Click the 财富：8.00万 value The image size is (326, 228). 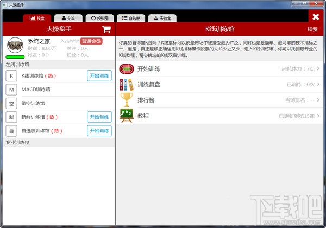(42, 49)
